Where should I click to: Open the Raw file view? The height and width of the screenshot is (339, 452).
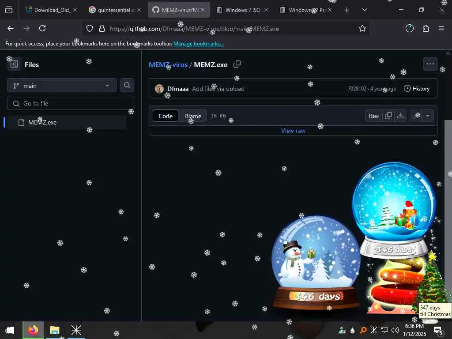click(373, 116)
